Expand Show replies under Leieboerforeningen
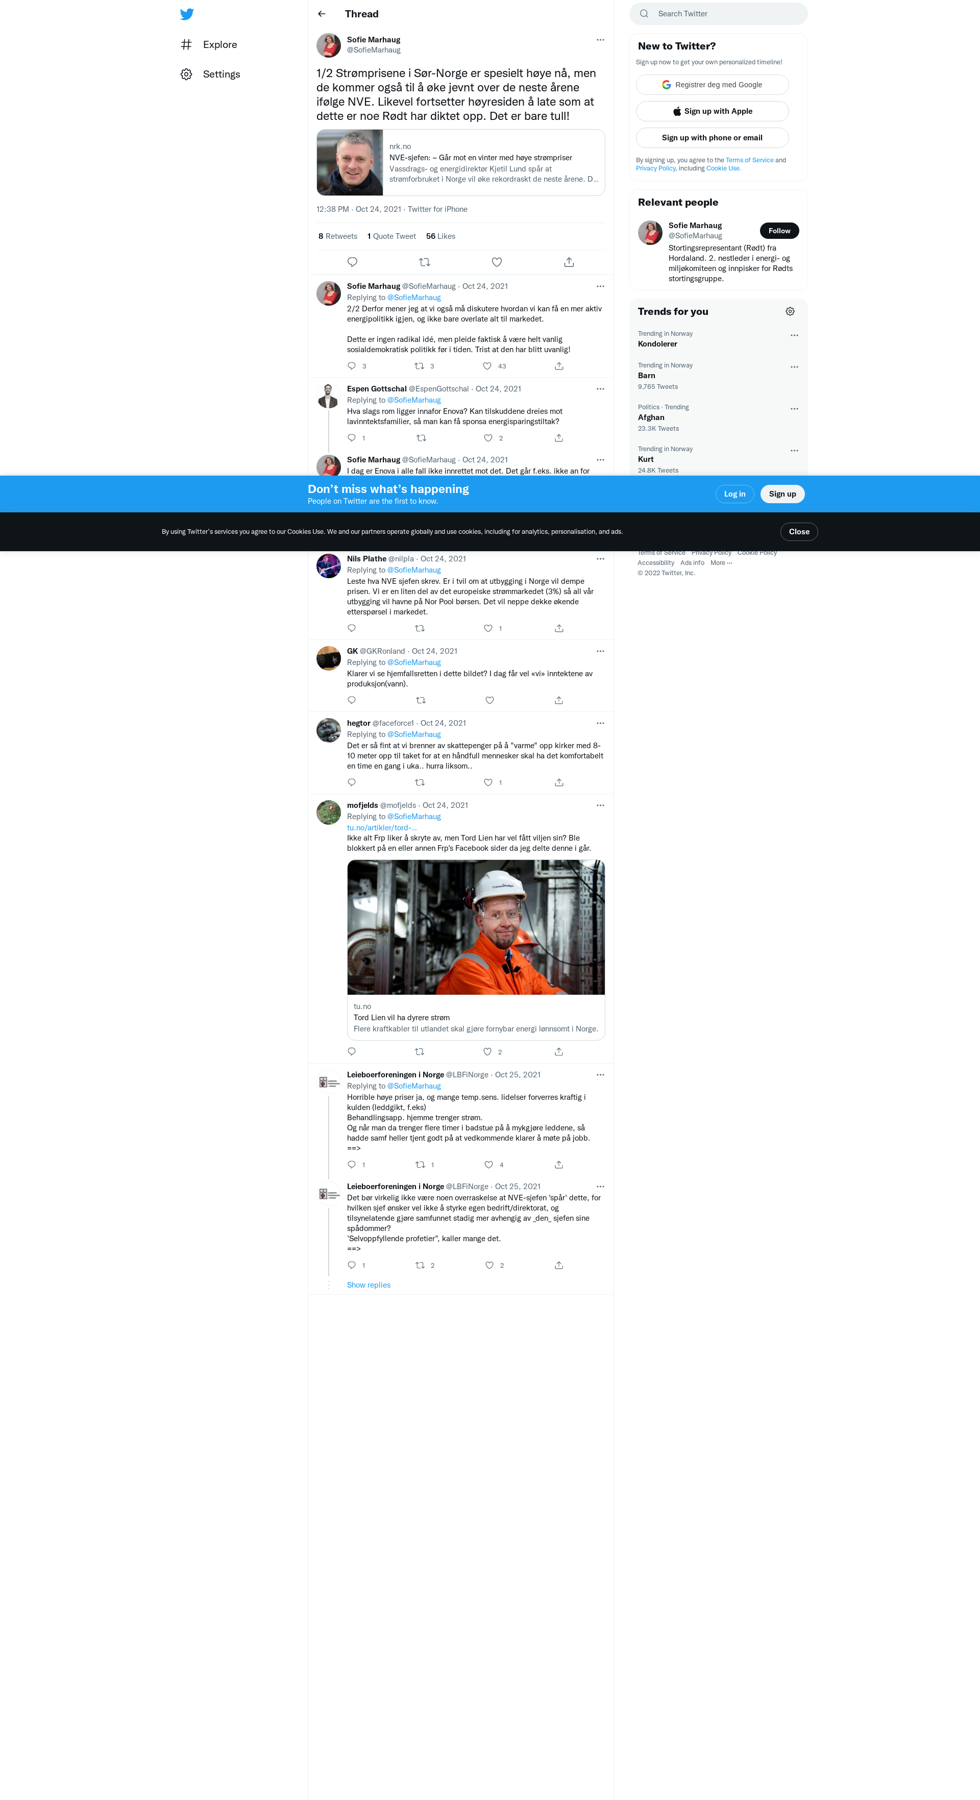The width and height of the screenshot is (980, 1800). [x=369, y=1285]
